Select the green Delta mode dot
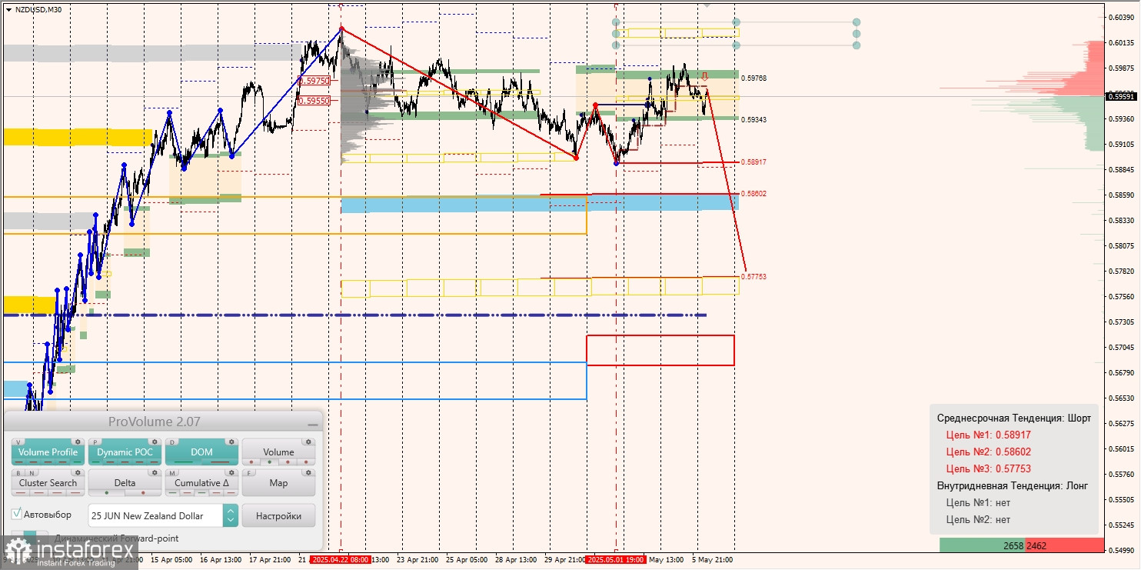Viewport: 1141px width, 570px height. click(107, 492)
